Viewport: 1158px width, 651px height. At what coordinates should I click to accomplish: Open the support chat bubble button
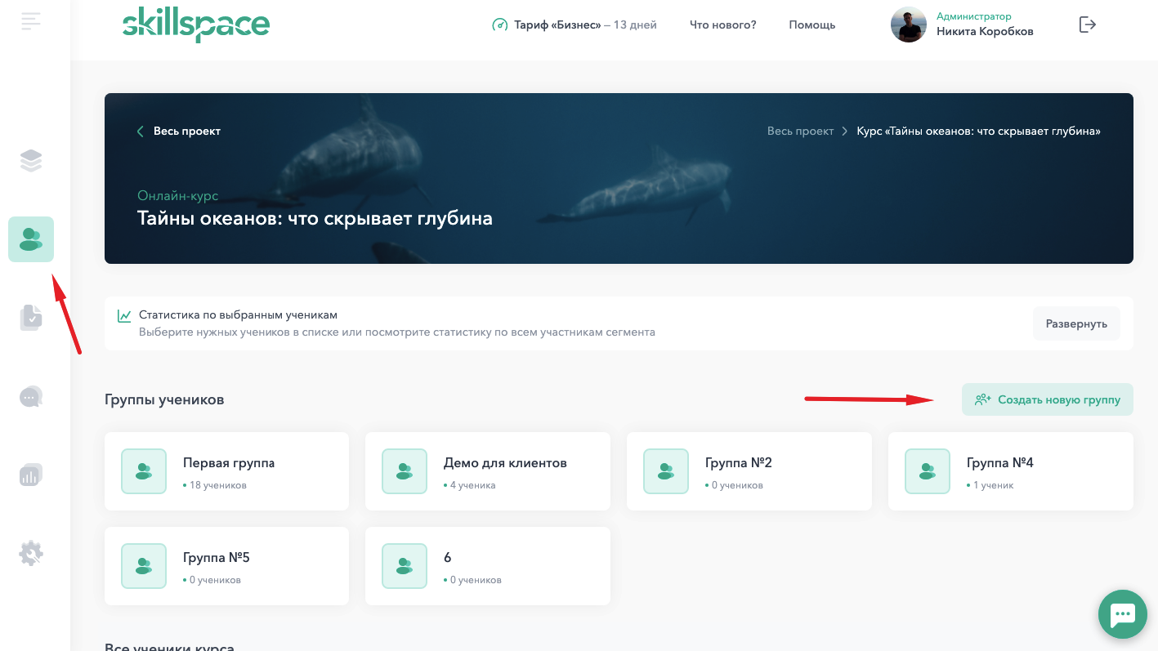[x=1123, y=614]
